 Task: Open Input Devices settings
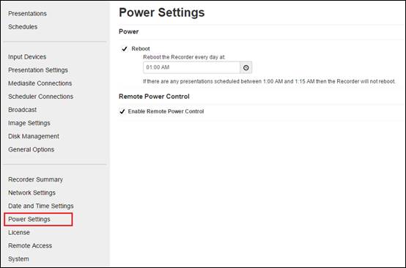pos(27,56)
